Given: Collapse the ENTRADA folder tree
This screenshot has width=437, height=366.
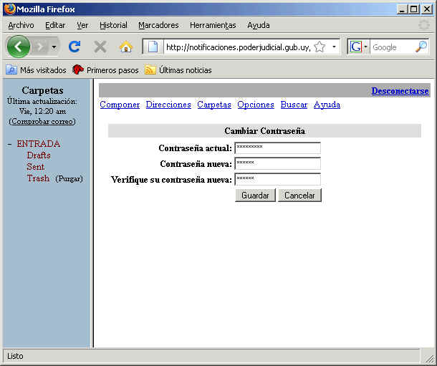Looking at the screenshot, I should (x=10, y=144).
